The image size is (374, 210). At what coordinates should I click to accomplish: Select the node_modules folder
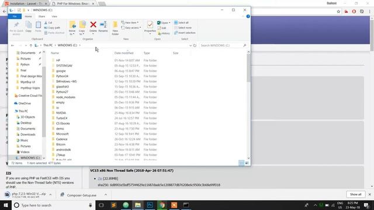click(65, 97)
